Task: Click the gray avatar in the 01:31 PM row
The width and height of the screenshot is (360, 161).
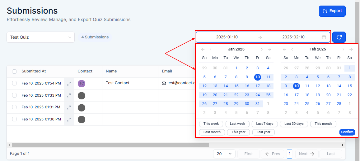Action: pyautogui.click(x=82, y=107)
